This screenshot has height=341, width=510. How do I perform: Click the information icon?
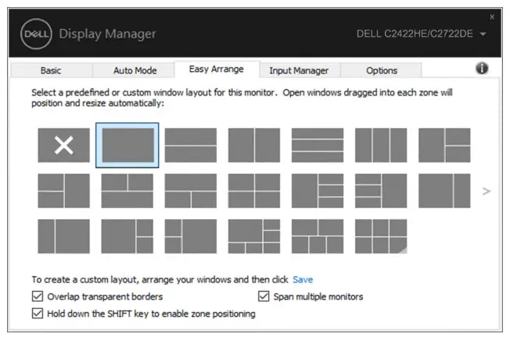tap(482, 69)
